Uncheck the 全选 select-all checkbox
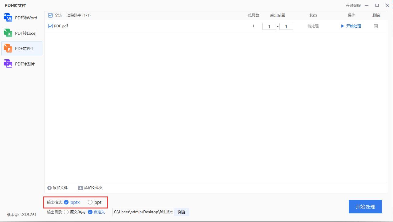Screen dimensions: 393x222 (x=50, y=15)
